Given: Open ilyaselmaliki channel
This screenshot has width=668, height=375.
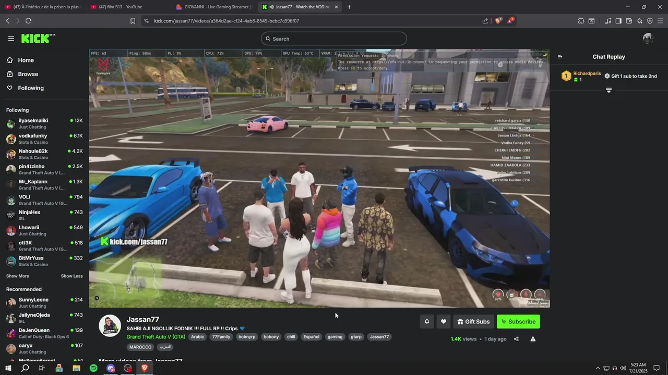Looking at the screenshot, I should (x=44, y=123).
